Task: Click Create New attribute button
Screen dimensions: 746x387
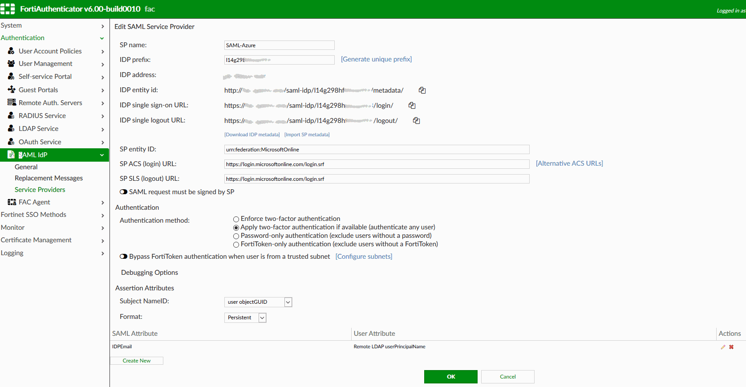Action: click(x=137, y=361)
